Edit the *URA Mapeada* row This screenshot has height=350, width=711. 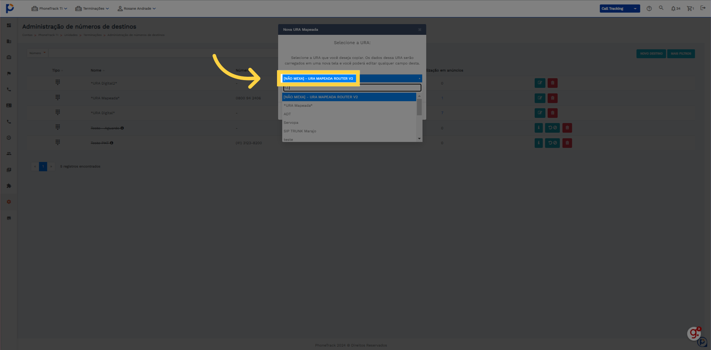tap(540, 98)
